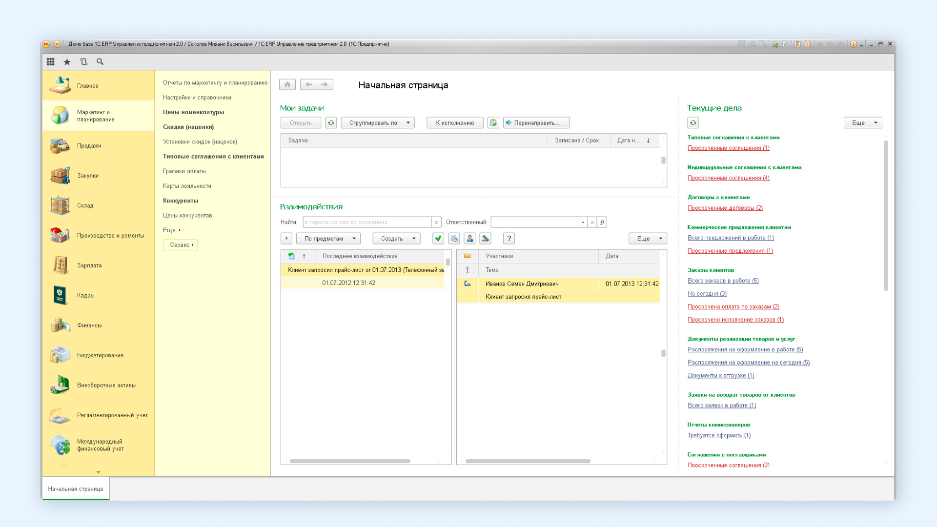Open help with the question mark button

coord(509,239)
